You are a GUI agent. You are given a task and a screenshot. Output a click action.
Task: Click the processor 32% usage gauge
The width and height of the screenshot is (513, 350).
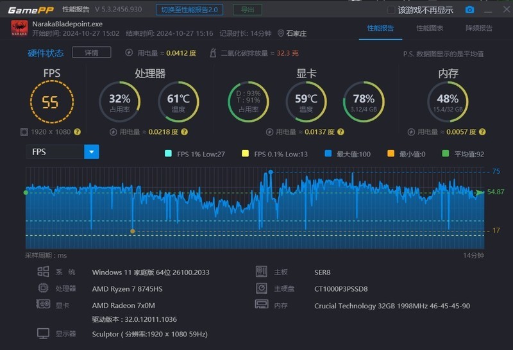[120, 102]
